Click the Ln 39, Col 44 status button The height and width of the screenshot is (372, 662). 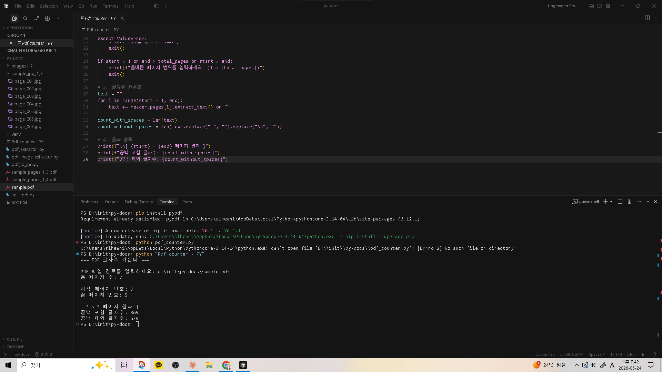click(x=572, y=354)
